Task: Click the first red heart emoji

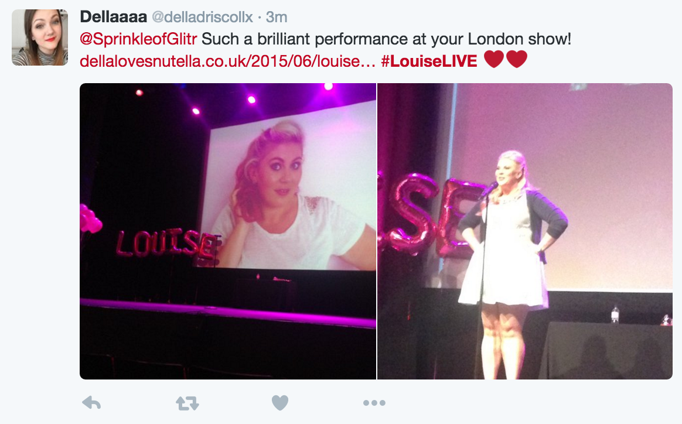Action: point(494,59)
